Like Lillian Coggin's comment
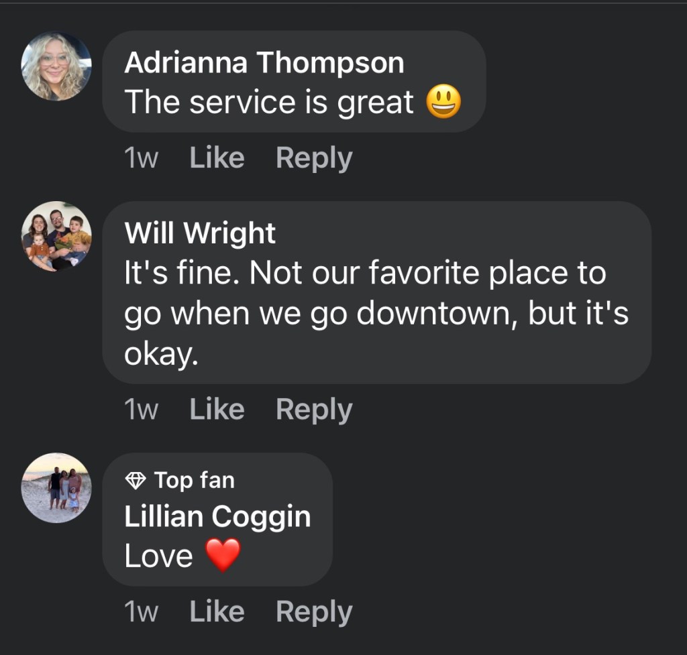This screenshot has height=655, width=687. pos(217,611)
